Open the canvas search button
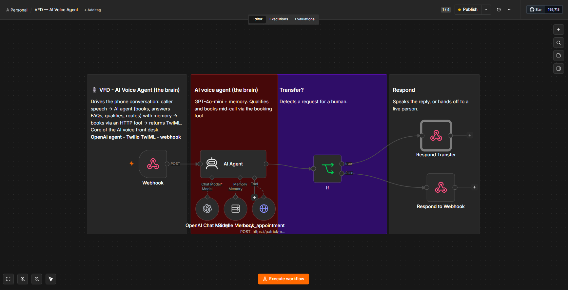This screenshot has height=290, width=568. (x=558, y=43)
